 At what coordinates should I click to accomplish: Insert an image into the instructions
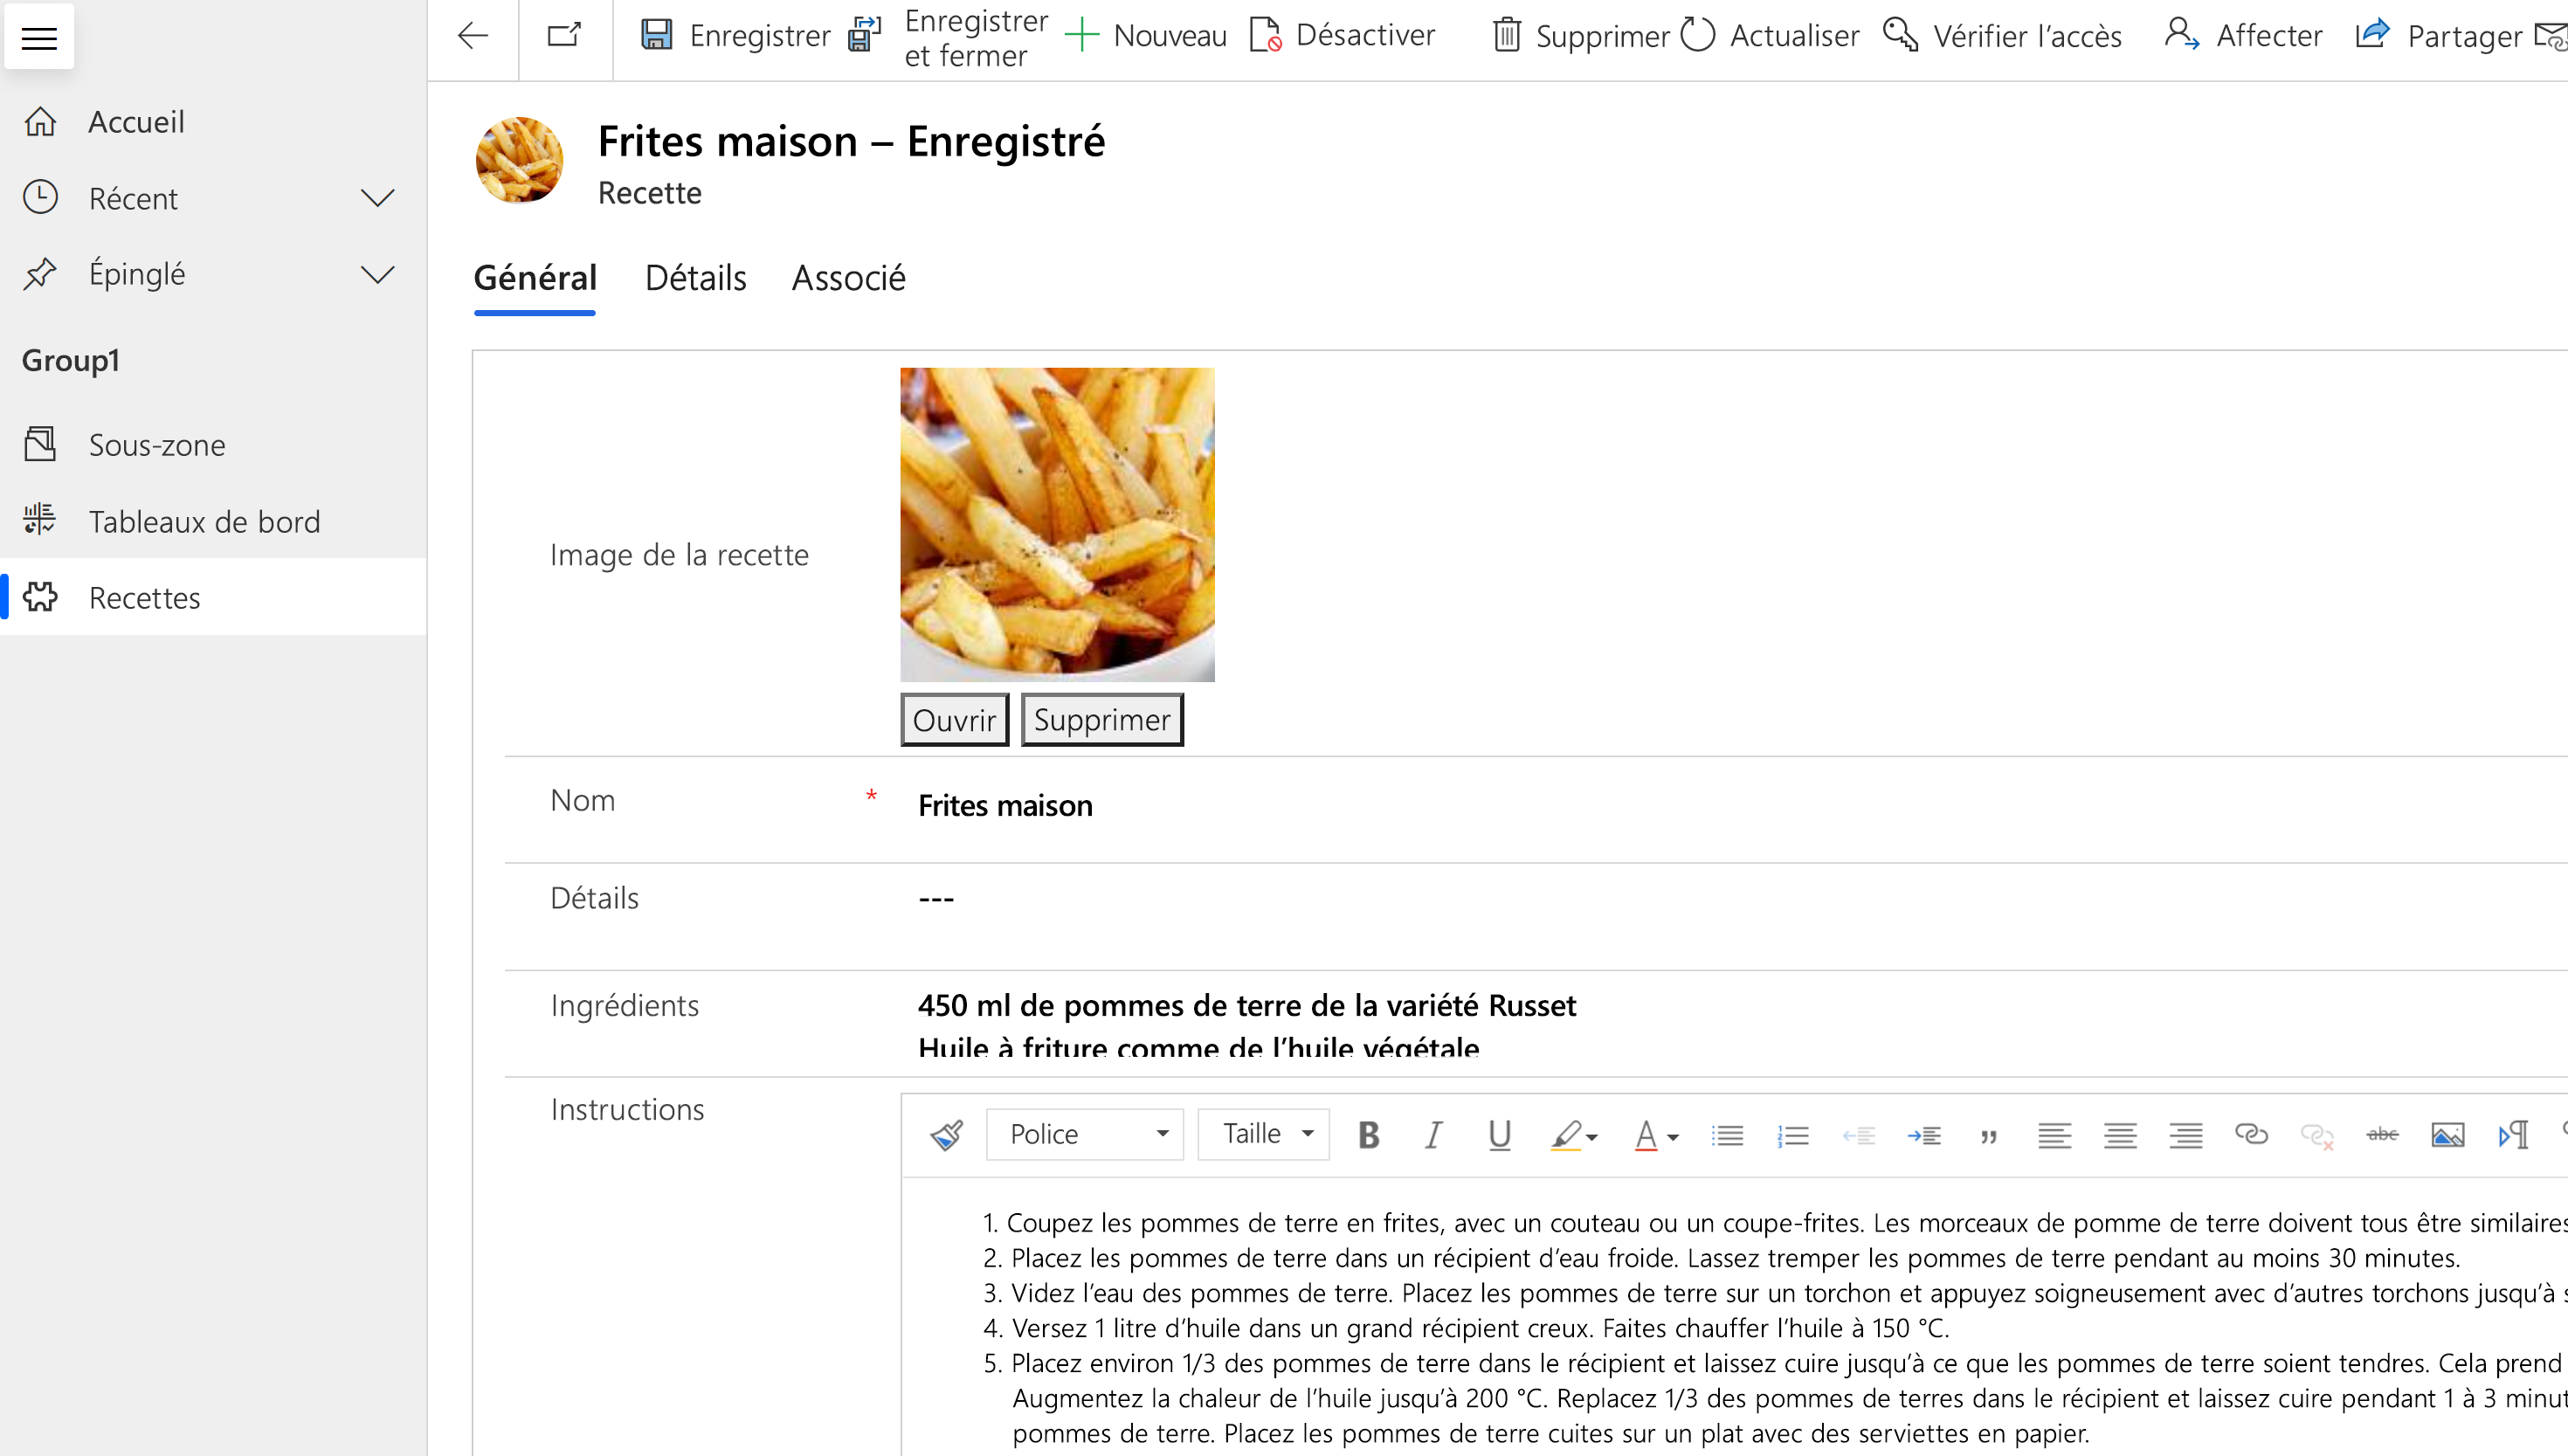point(2448,1134)
